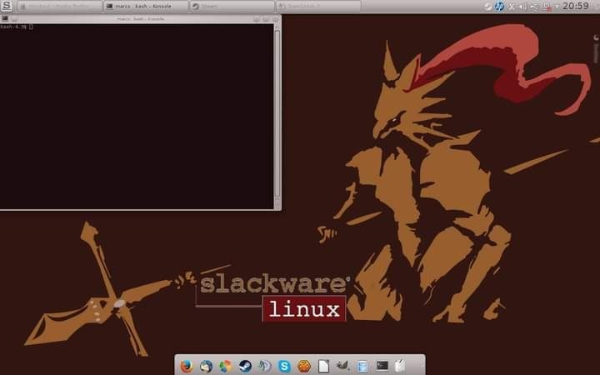
Task: Click the Steam icon in the dock
Action: pos(245,366)
